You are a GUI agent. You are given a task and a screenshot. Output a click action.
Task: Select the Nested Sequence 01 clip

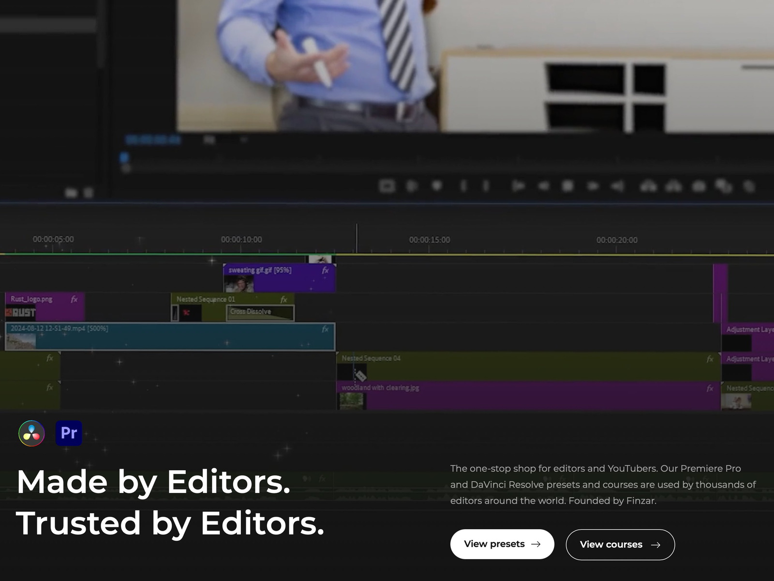tap(232, 306)
